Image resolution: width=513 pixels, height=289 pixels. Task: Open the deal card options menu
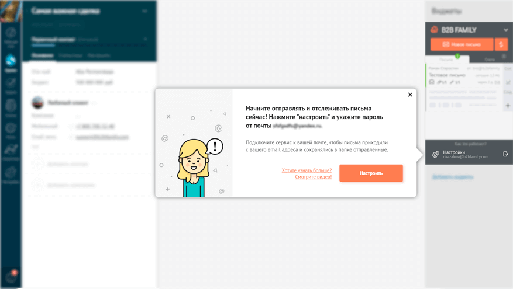[144, 11]
